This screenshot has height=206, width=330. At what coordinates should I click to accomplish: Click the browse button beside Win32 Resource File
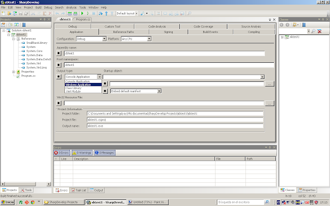pos(269,103)
